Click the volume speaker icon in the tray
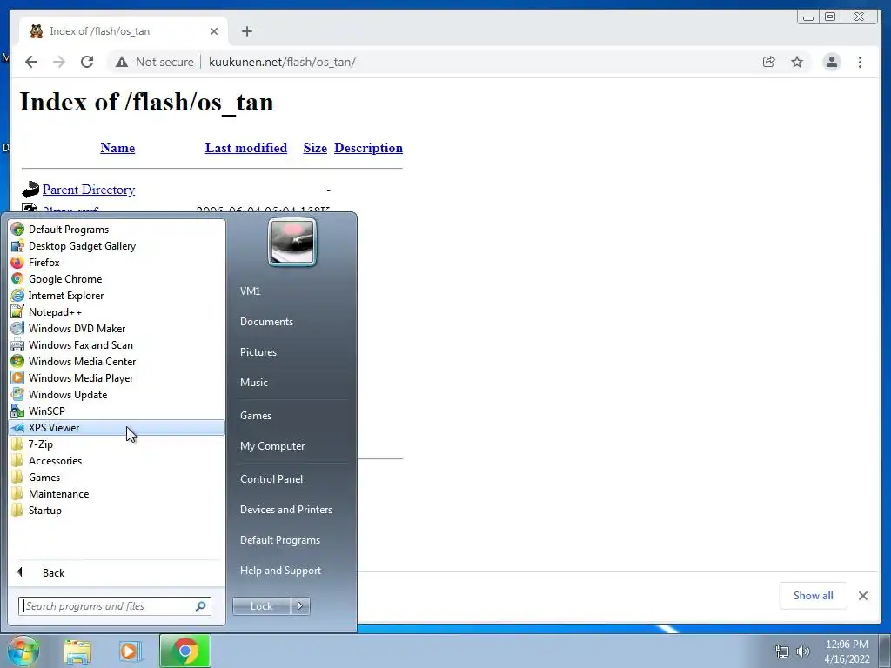Viewport: 891px width, 668px height. [803, 651]
